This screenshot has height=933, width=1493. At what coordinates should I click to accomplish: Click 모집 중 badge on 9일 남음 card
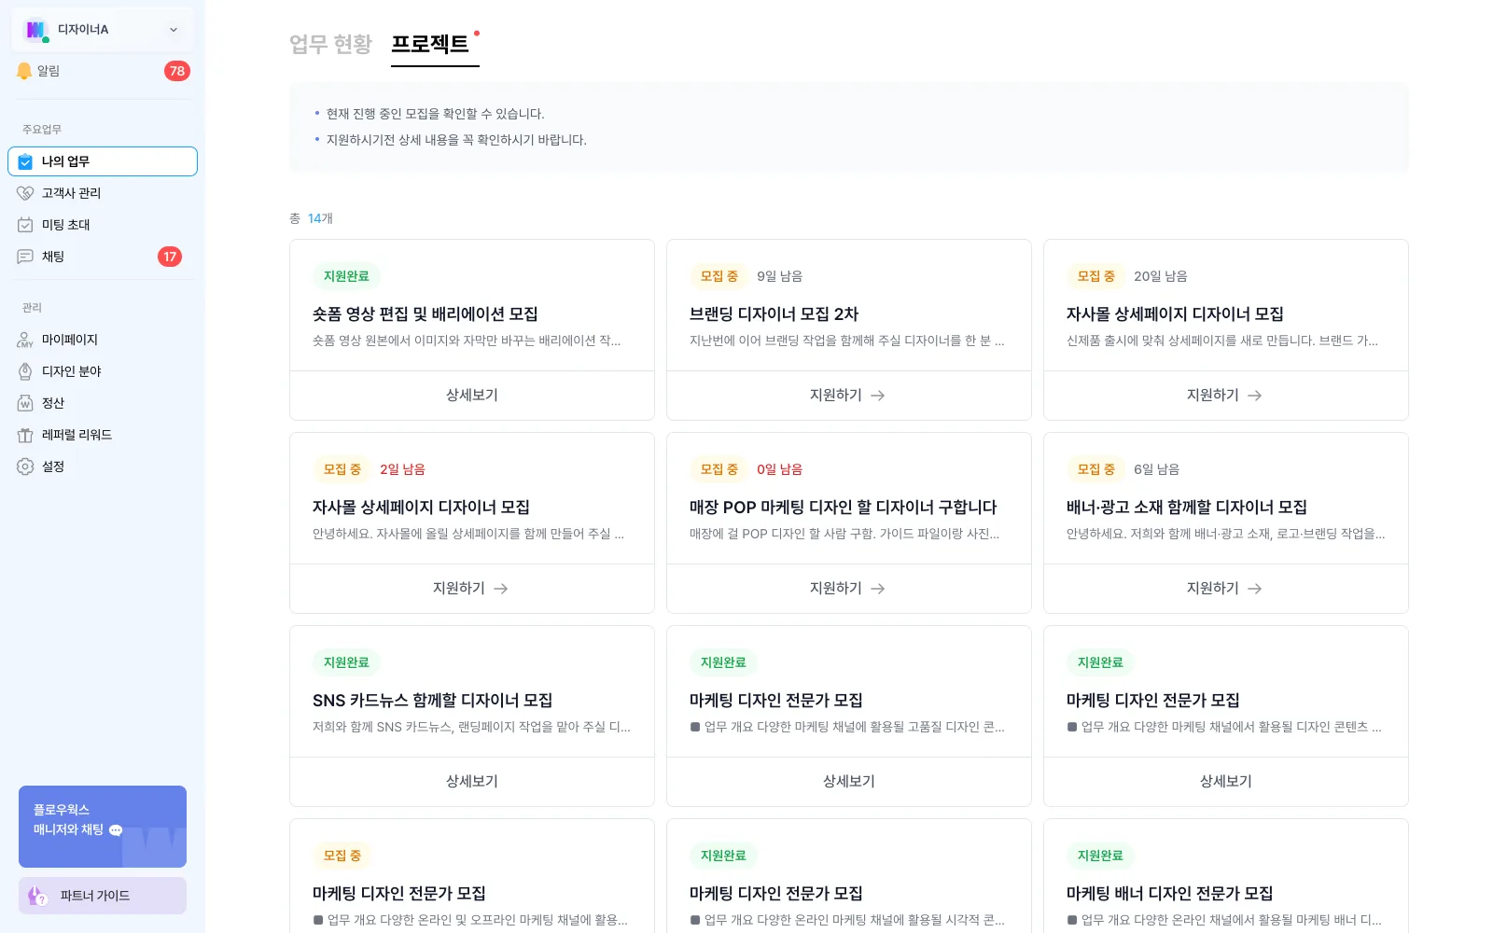719,276
